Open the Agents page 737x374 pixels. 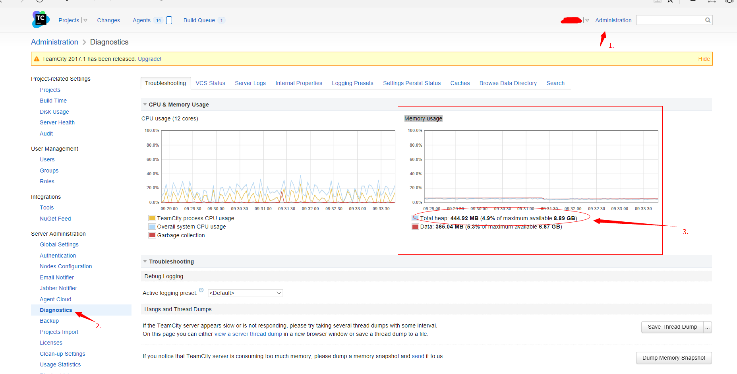(141, 20)
